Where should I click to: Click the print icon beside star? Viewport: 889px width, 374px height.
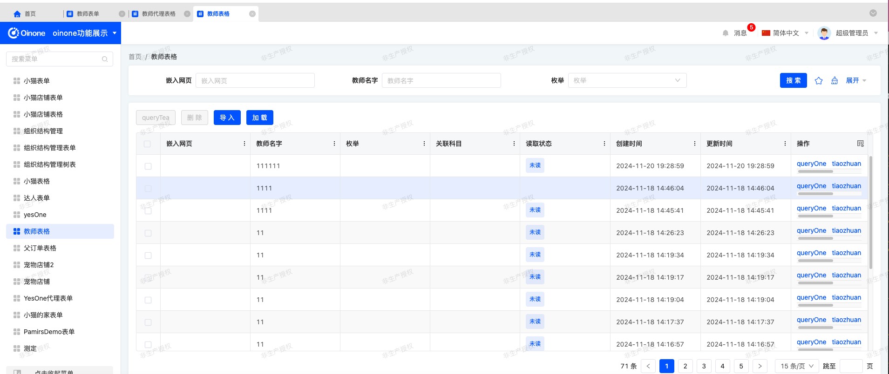(x=835, y=81)
